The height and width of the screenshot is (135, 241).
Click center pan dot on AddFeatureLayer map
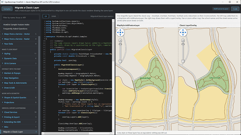tap(120, 32)
